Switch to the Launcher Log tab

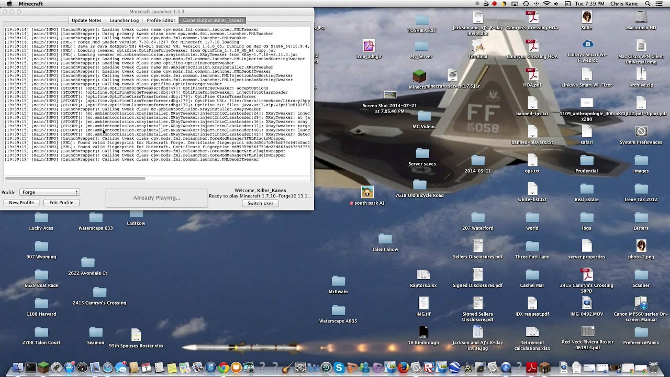(x=124, y=20)
